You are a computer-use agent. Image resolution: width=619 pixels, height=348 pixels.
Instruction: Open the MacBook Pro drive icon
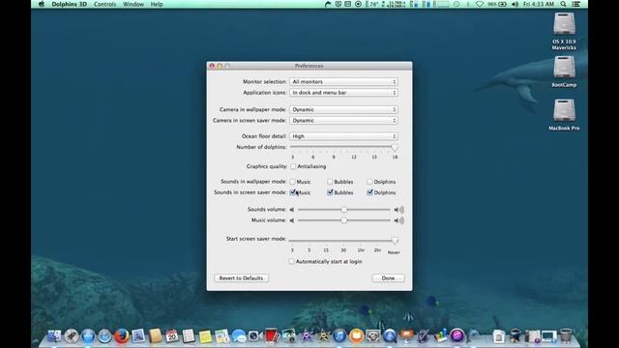click(564, 110)
